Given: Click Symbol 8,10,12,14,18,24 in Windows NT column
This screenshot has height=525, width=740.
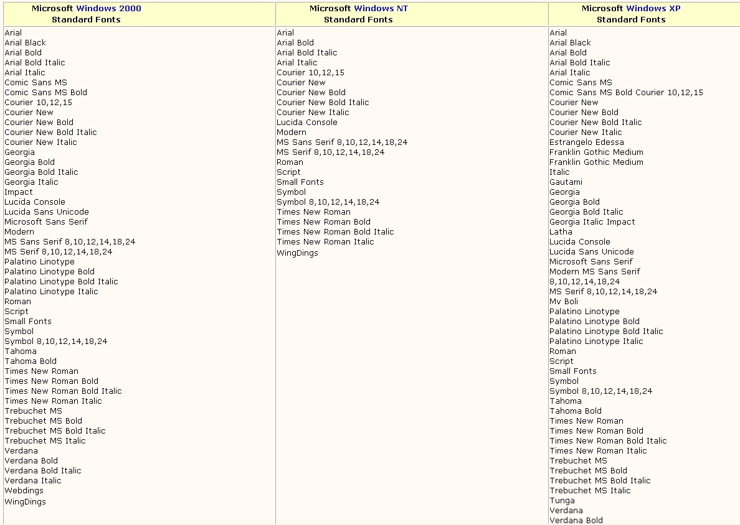Looking at the screenshot, I should [328, 202].
